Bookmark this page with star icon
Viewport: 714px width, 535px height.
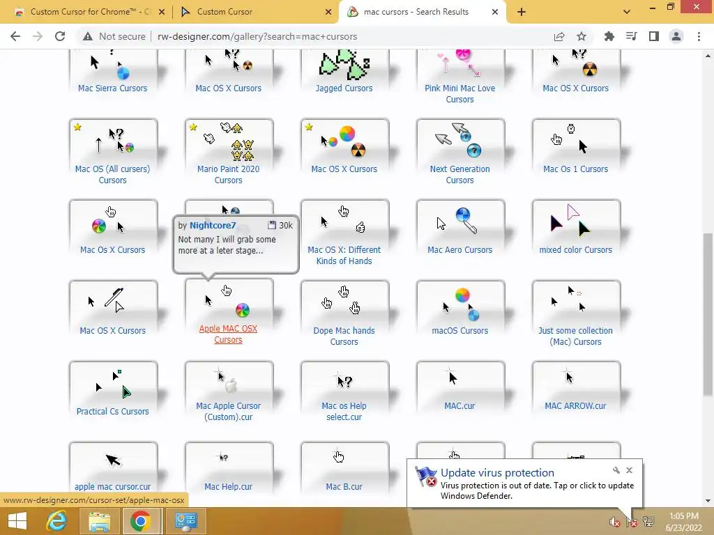[582, 36]
